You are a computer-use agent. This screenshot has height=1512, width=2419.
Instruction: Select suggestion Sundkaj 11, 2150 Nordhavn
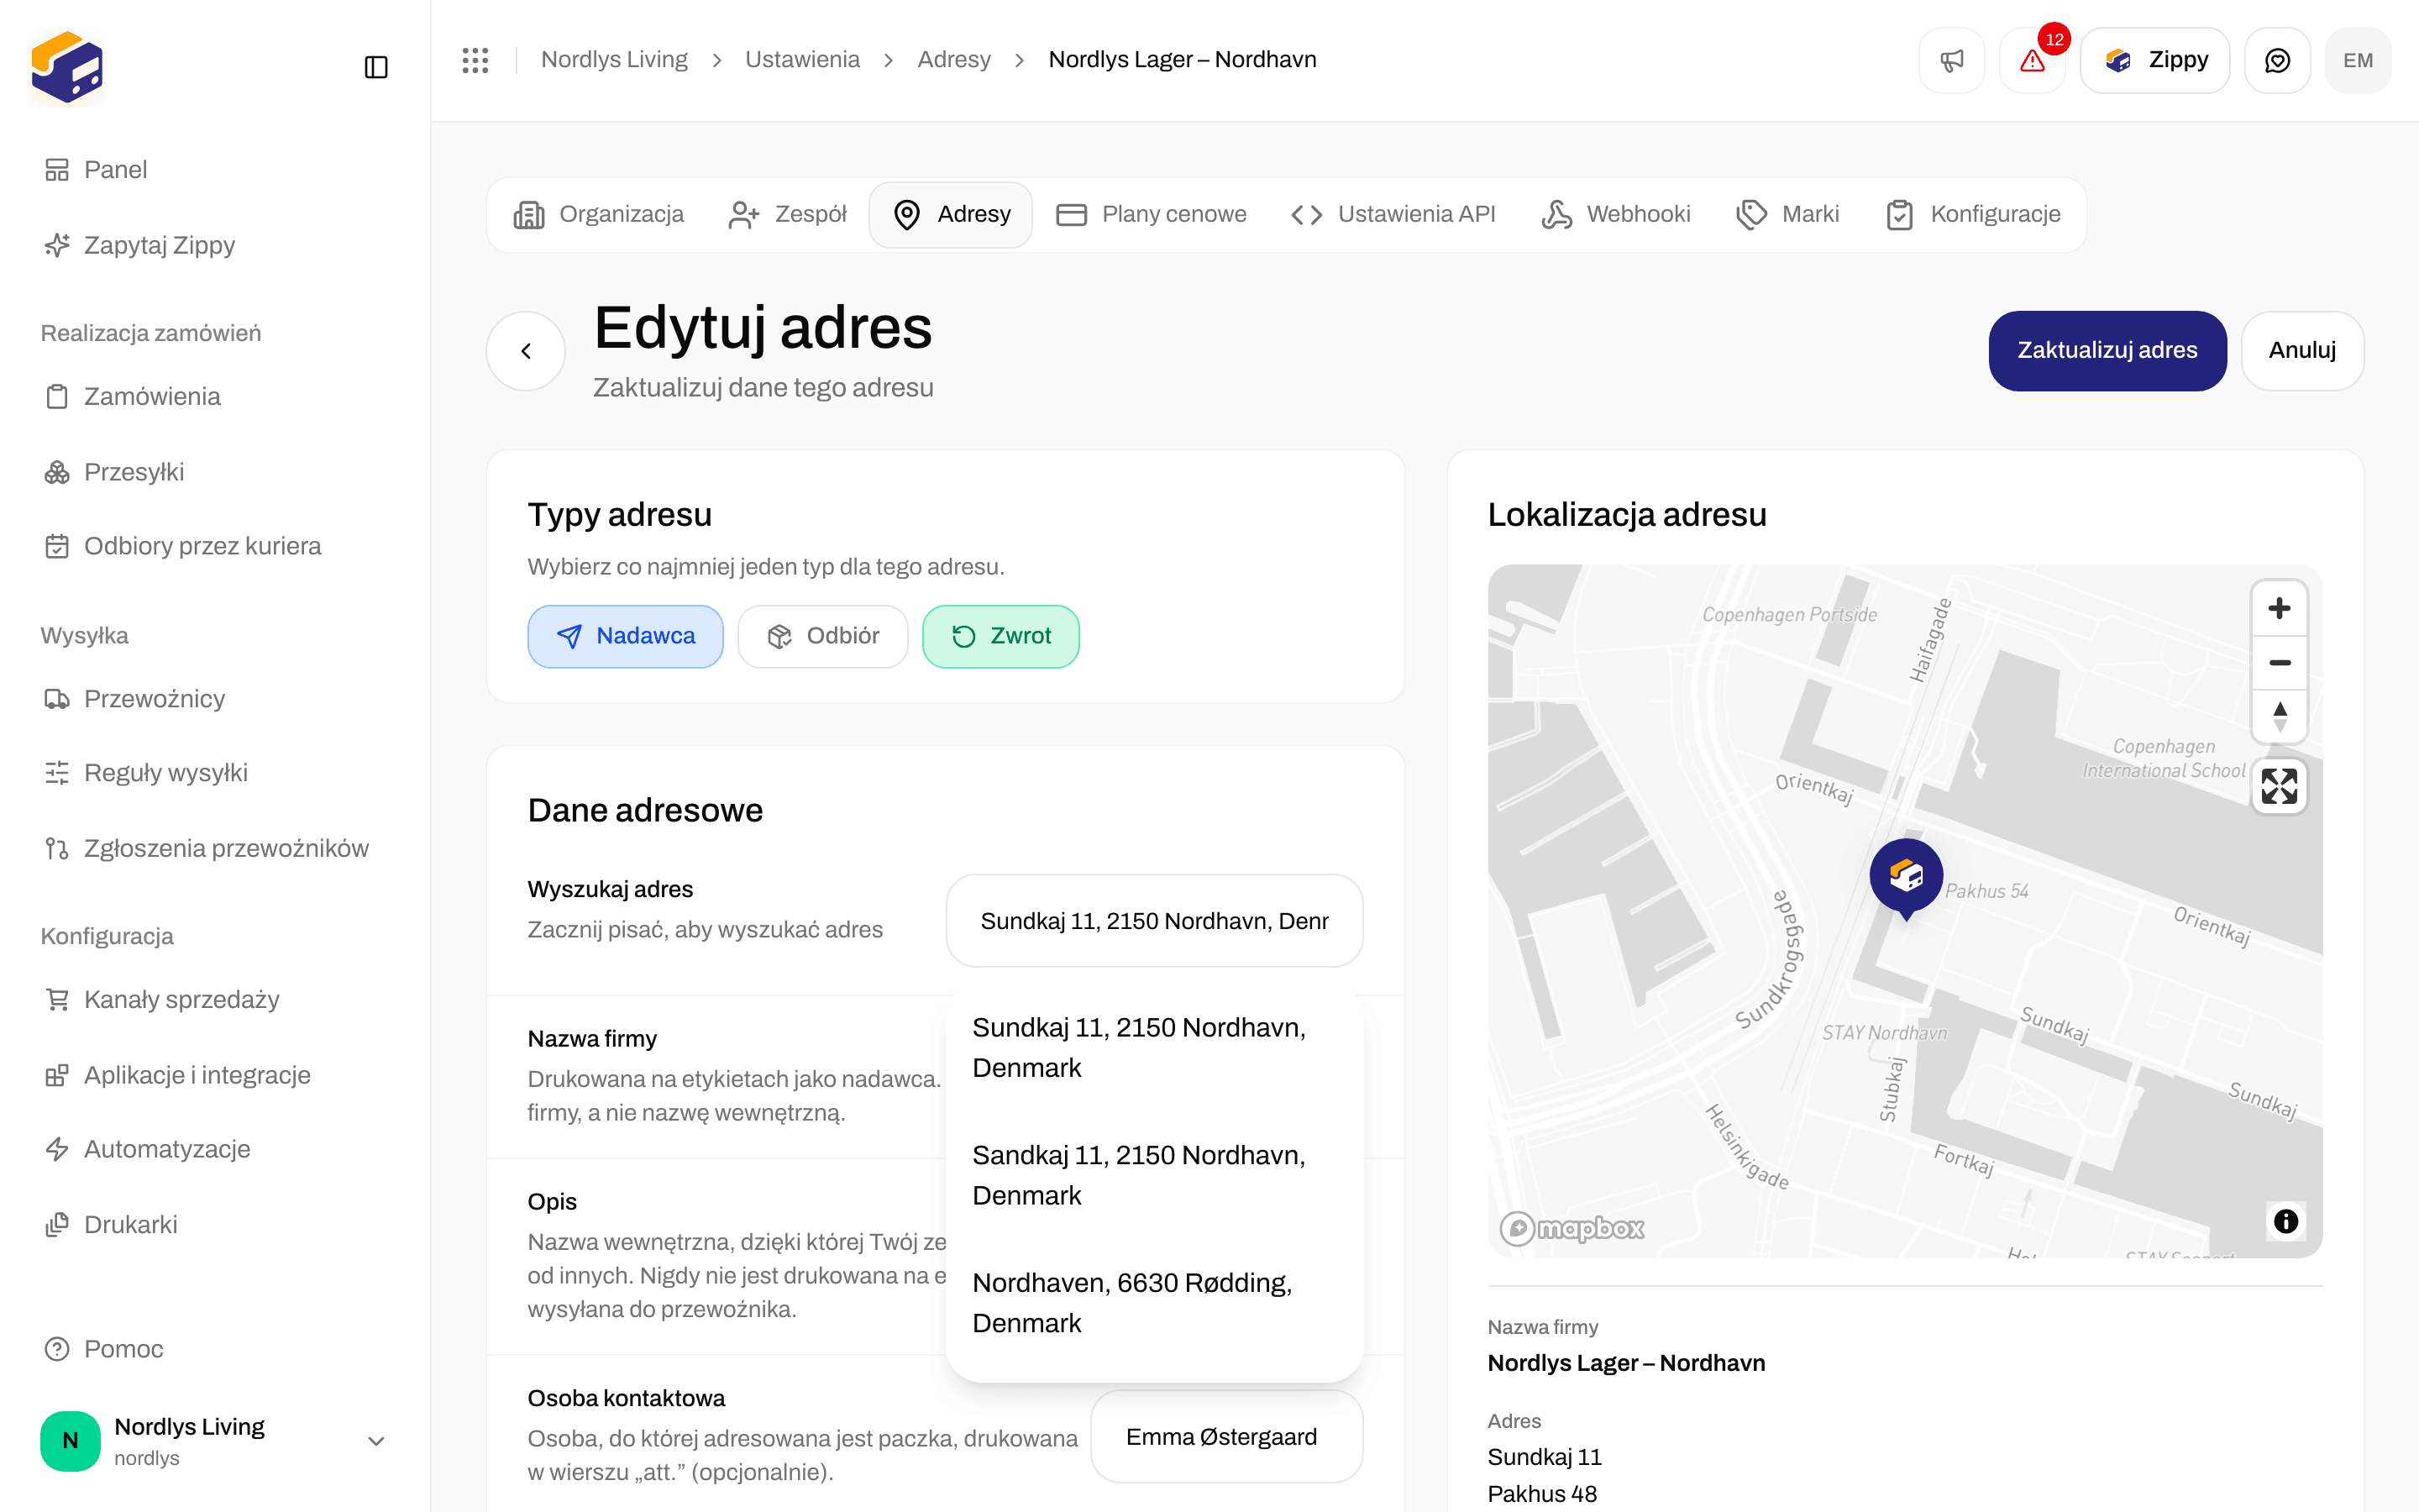click(x=1155, y=1047)
